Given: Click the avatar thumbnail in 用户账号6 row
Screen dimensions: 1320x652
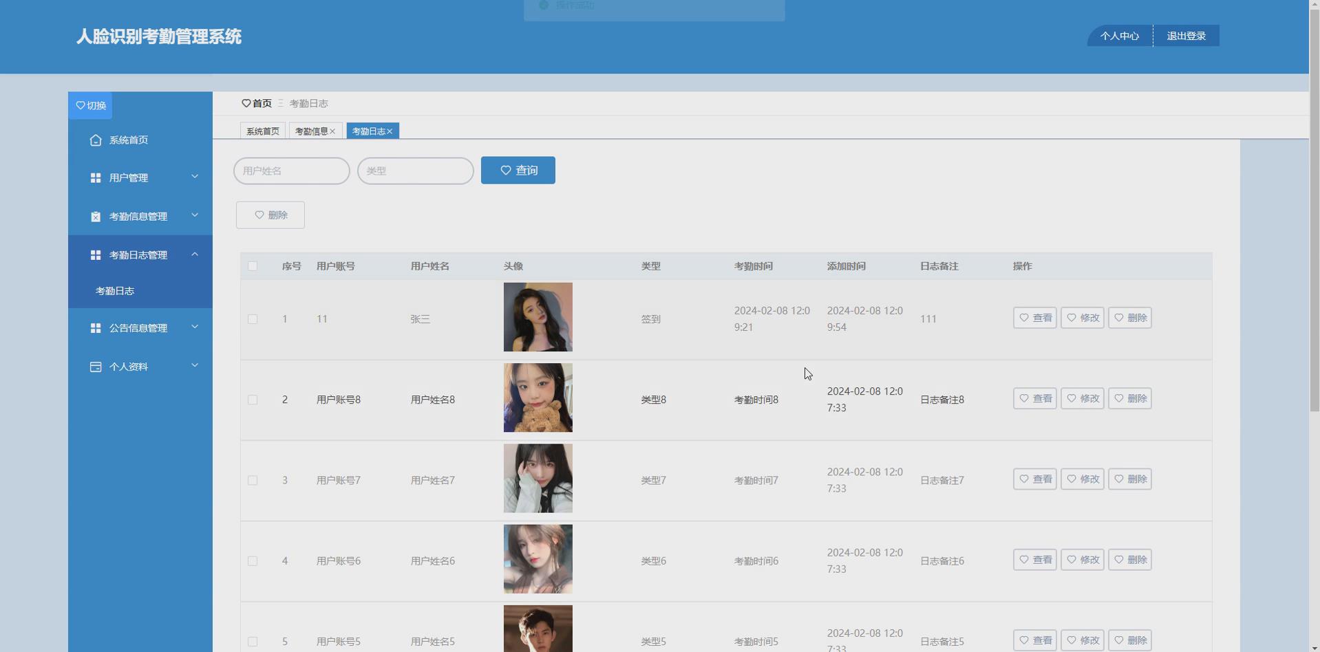Looking at the screenshot, I should [x=538, y=559].
